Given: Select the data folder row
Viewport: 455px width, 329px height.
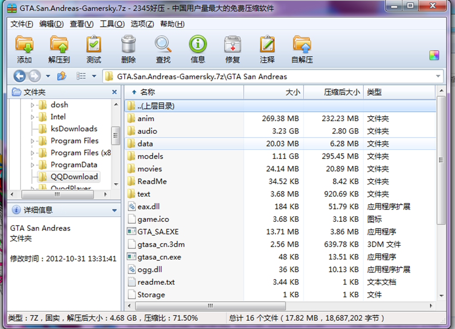Looking at the screenshot, I should [281, 144].
